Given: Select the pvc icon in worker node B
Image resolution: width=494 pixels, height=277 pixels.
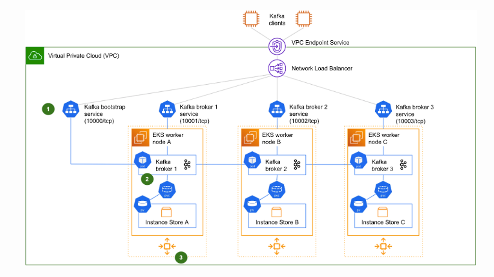Looking at the screenshot, I should 277,190.
